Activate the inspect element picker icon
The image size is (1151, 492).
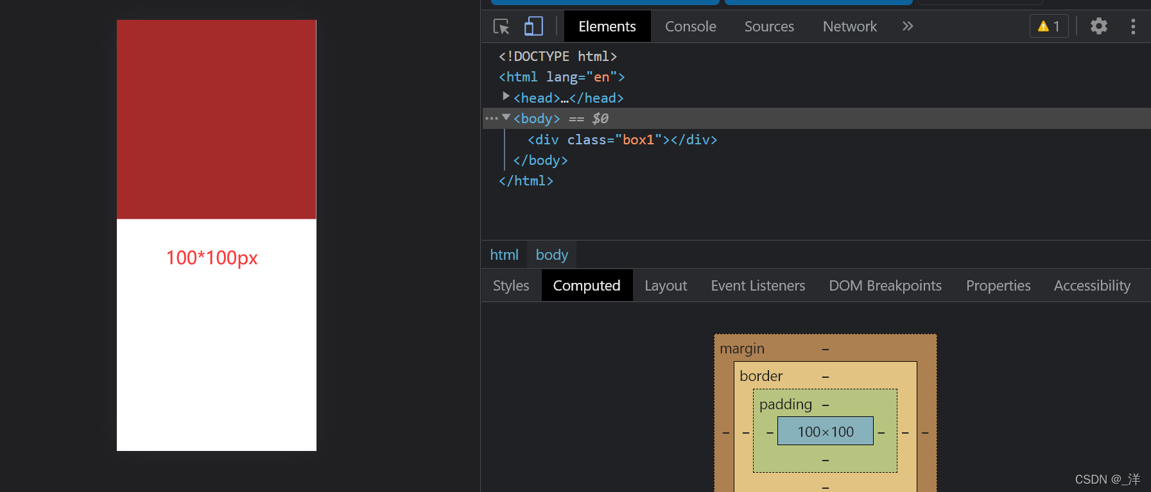tap(501, 26)
